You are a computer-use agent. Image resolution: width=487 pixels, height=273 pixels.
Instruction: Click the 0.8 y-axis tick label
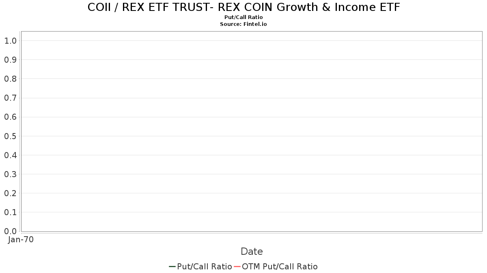[10, 79]
